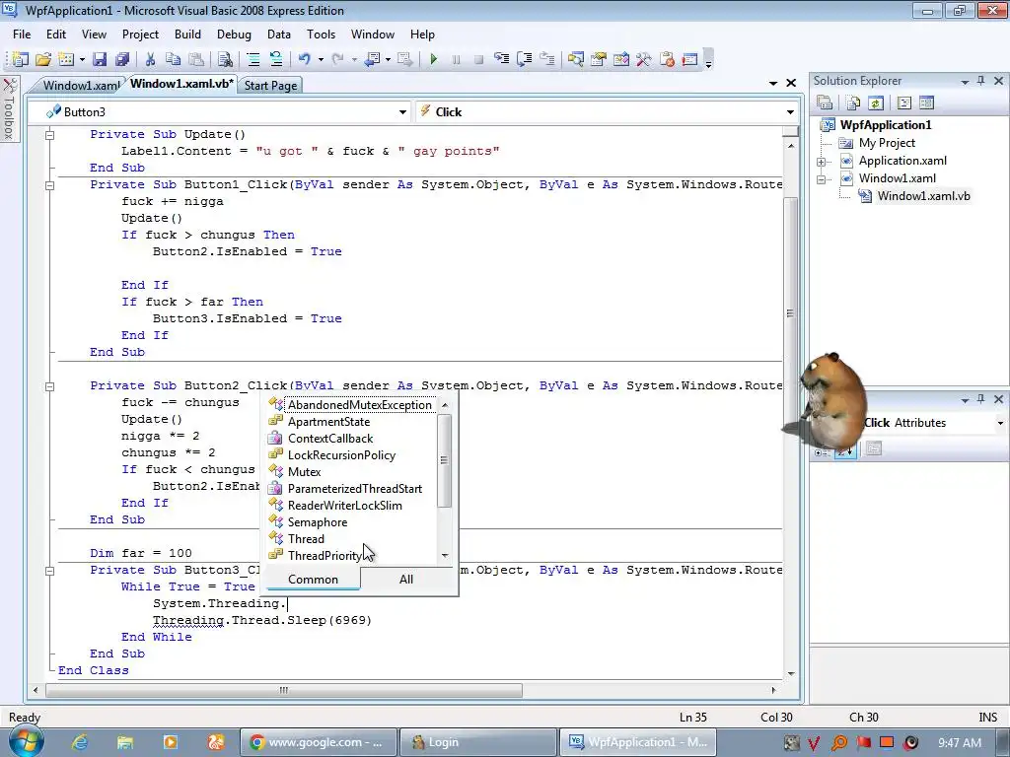Open the Tools menu
Screen dimensions: 1010x757
[321, 34]
